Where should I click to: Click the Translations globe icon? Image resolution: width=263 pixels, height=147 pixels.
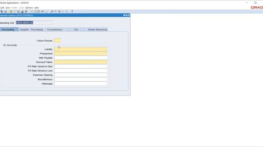(x=59, y=11)
